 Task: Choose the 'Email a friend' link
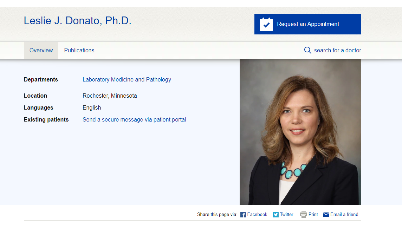click(x=344, y=214)
